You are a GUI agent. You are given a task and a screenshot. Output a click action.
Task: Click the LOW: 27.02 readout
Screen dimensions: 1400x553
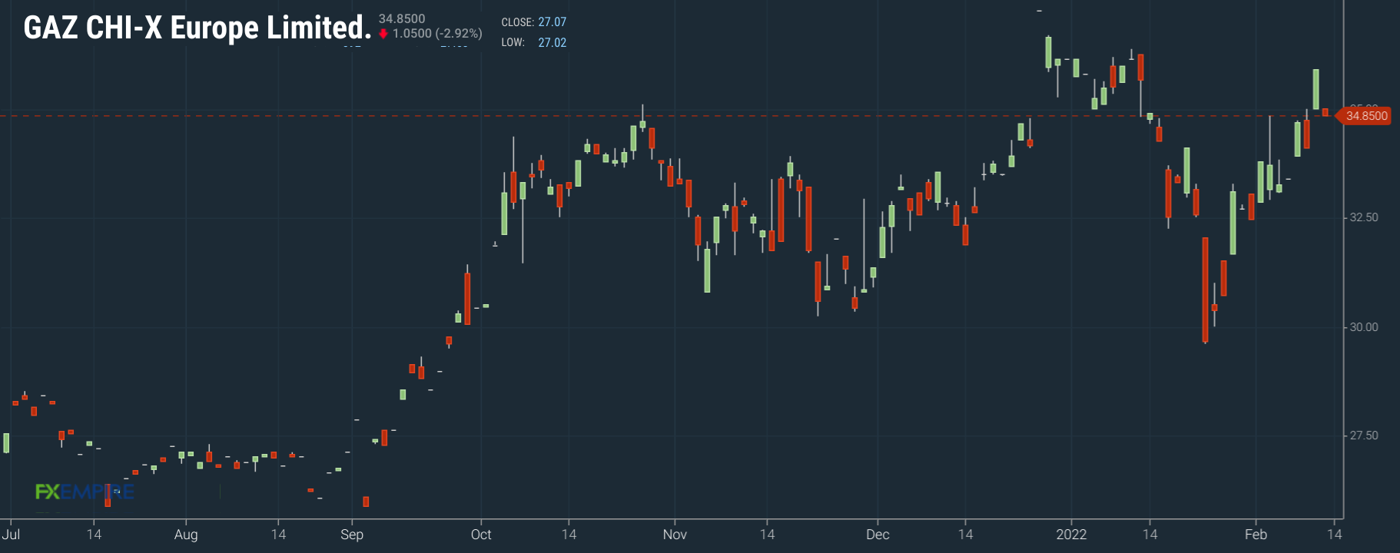pyautogui.click(x=534, y=43)
